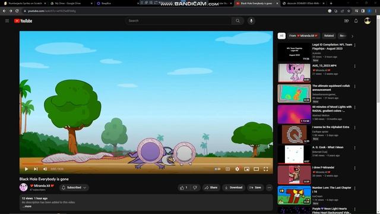Open options for I drew P-Miranda video
Screen dimensions: 380x214
click(355, 168)
